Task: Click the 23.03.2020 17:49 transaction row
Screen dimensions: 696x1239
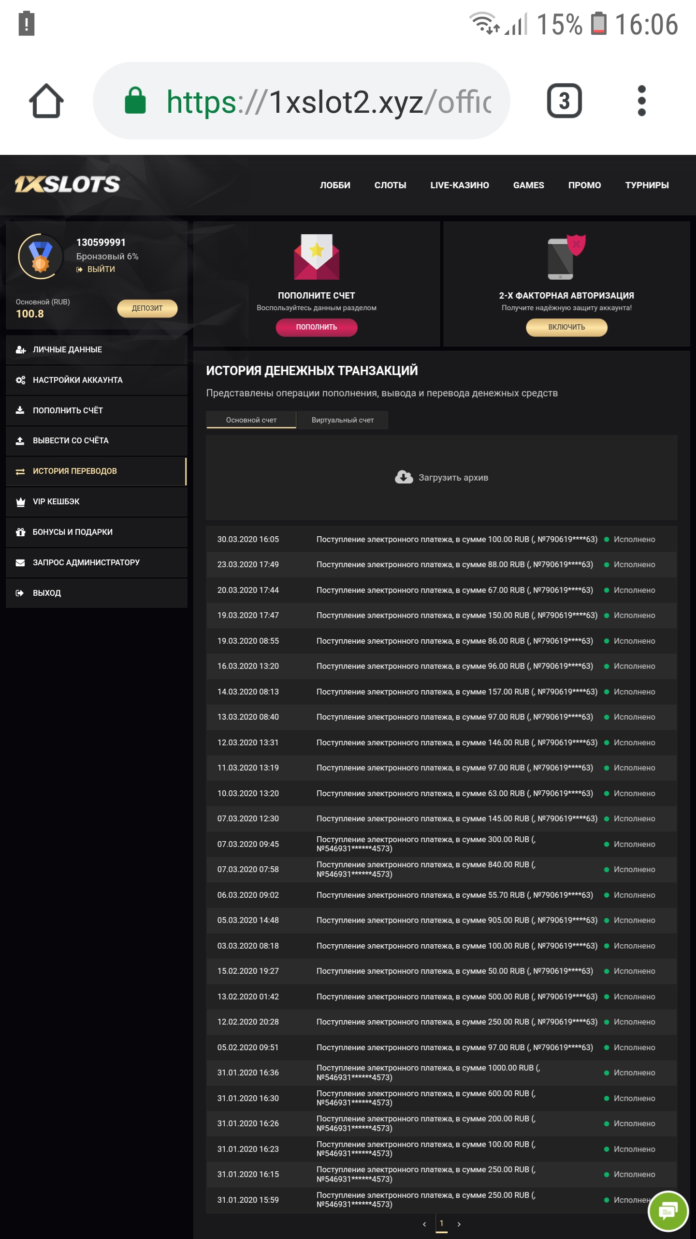Action: (441, 565)
